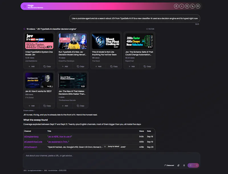The width and height of the screenshot is (228, 174).
Task: Copy 'This AI Model Is Not Like' video
Action: pyautogui.click(x=114, y=66)
